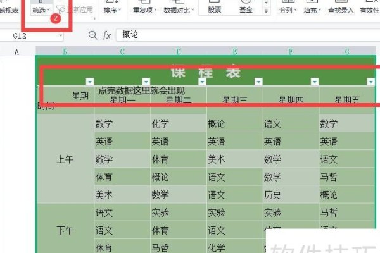
Task: Select the 英语 cell in column D
Action: pos(179,141)
